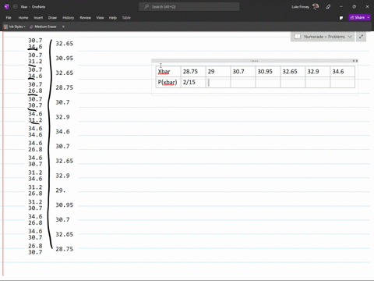Select the 30.95 cell in the table
374x281 pixels.
(268, 72)
